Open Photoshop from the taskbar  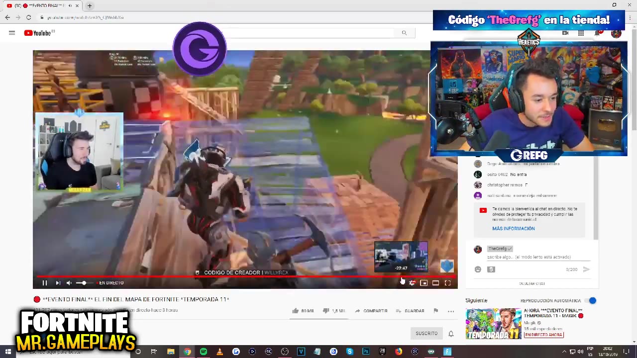366,352
